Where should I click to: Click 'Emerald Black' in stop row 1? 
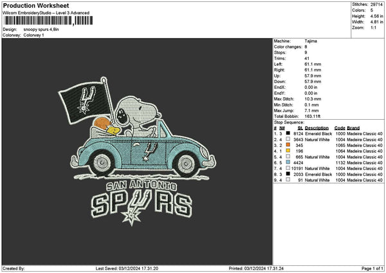tap(318, 133)
